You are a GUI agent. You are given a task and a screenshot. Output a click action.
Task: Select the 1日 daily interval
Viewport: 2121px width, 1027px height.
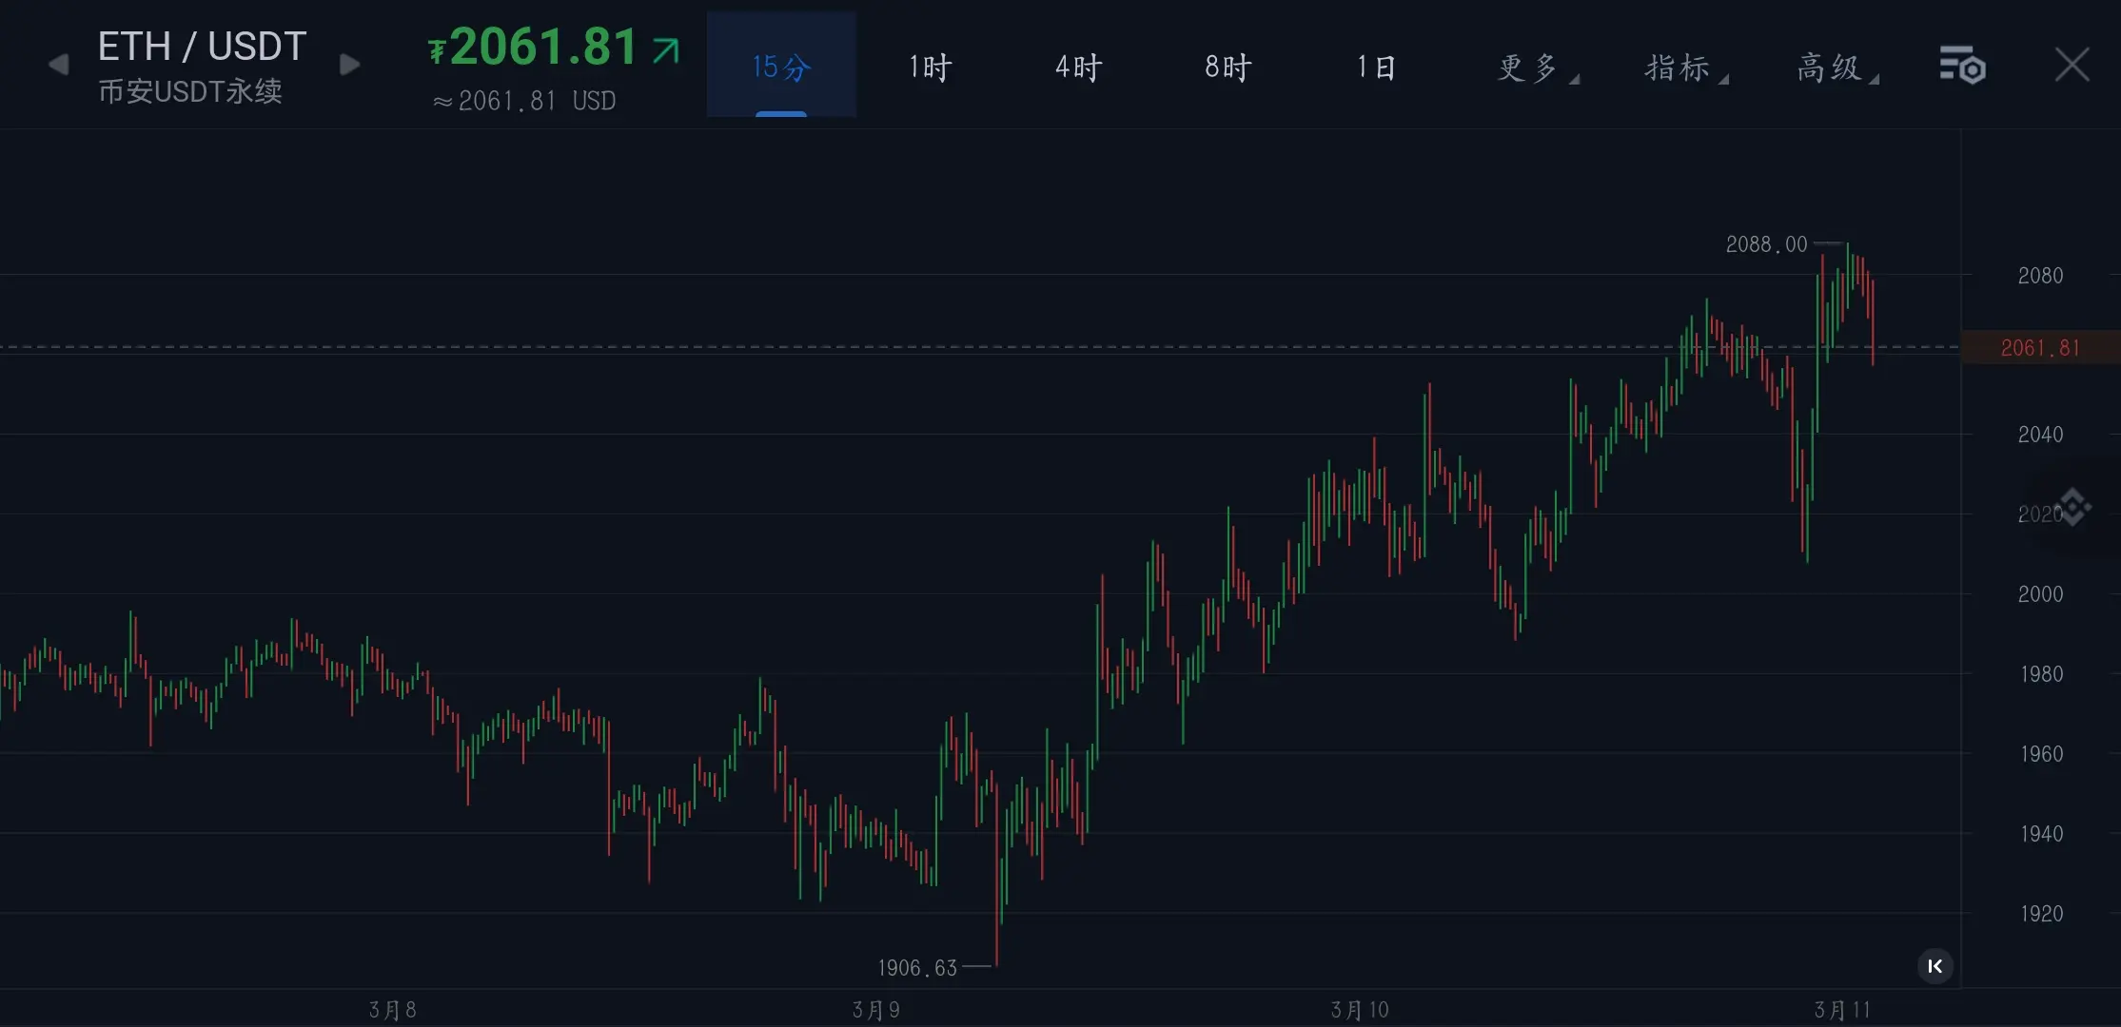pyautogui.click(x=1376, y=67)
